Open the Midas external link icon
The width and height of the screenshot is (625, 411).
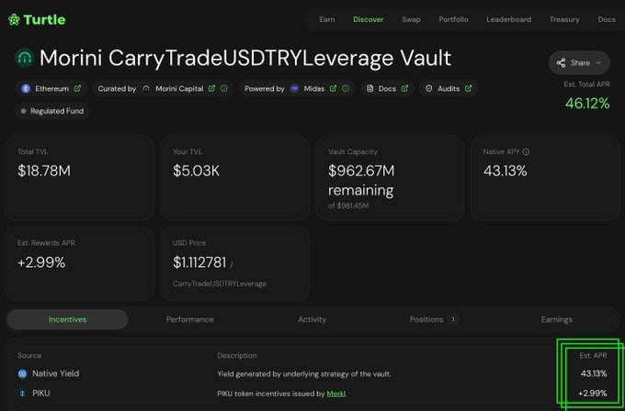(334, 88)
